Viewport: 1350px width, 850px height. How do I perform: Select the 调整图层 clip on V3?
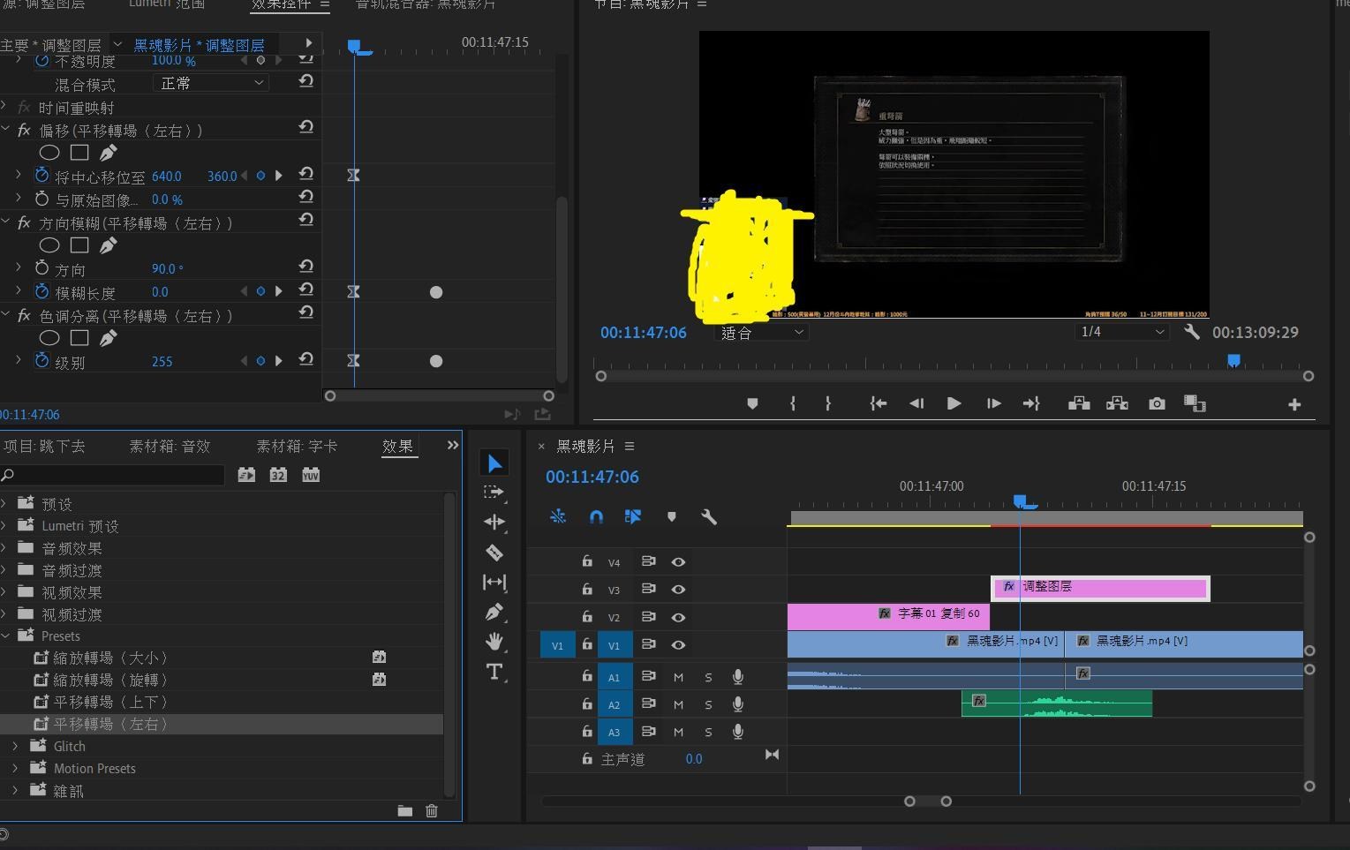(x=1099, y=588)
